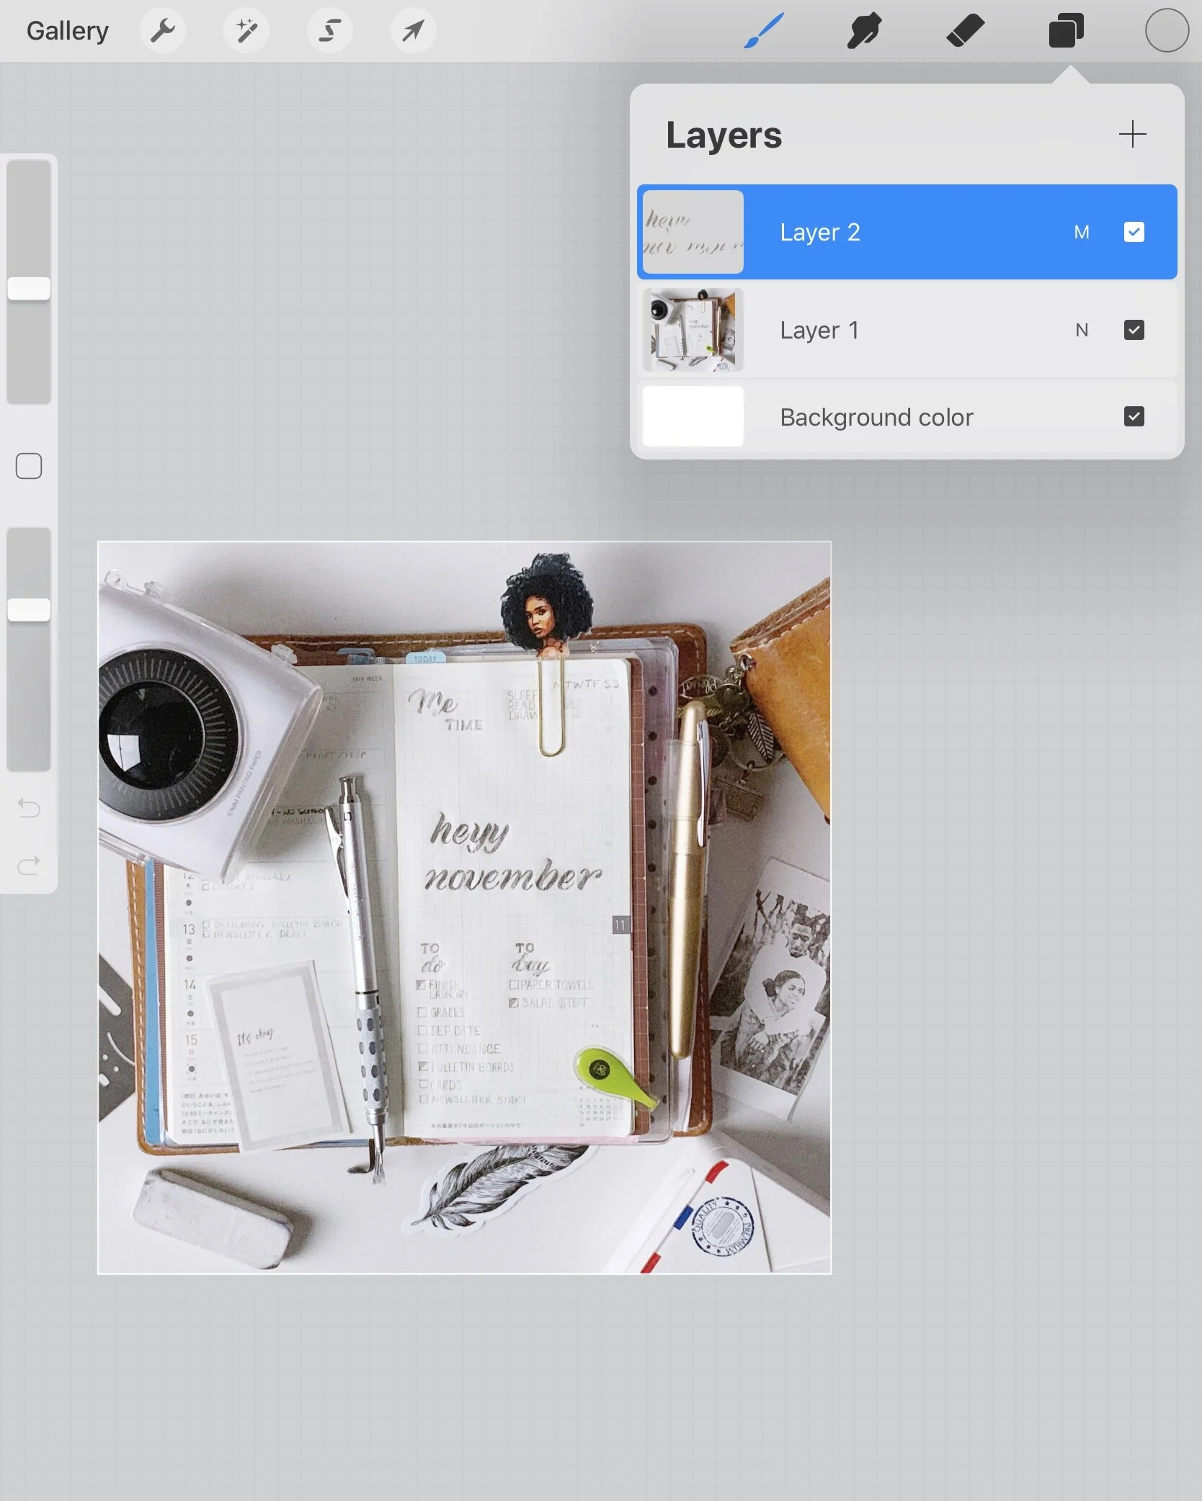Select the Layer 1 row

pyautogui.click(x=865, y=330)
